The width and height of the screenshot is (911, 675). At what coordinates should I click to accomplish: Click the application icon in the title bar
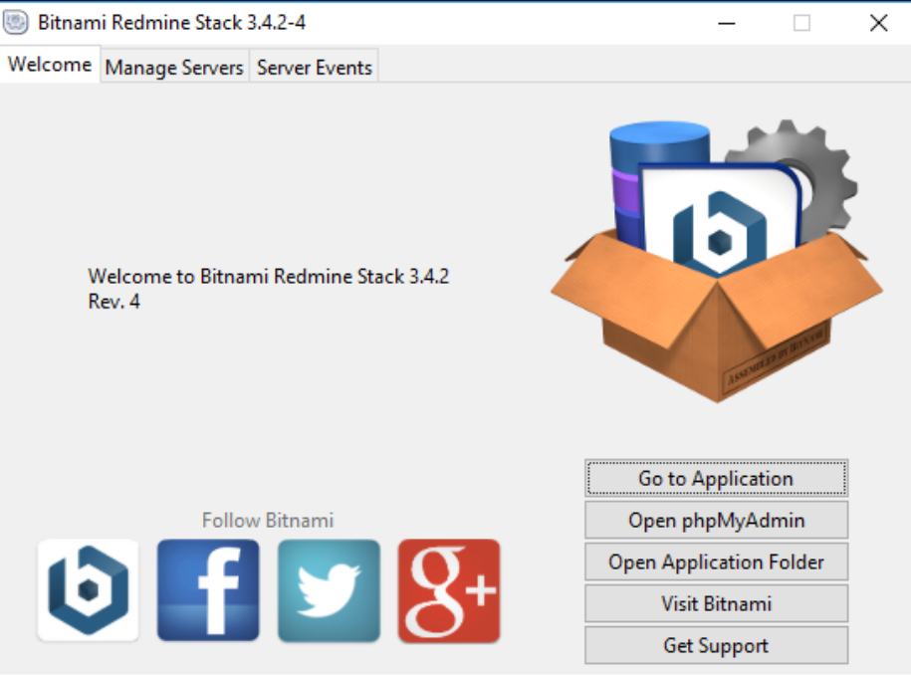pyautogui.click(x=15, y=22)
